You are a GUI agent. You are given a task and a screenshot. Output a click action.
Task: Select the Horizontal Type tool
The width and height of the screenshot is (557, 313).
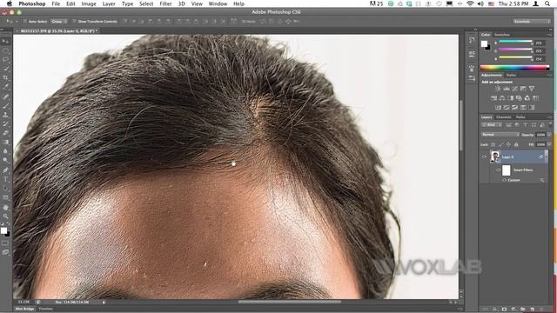[x=5, y=180]
